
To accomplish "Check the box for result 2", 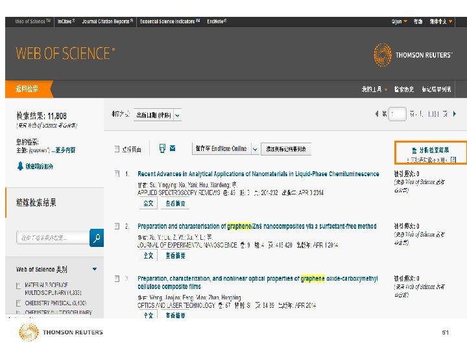I will 117,226.
